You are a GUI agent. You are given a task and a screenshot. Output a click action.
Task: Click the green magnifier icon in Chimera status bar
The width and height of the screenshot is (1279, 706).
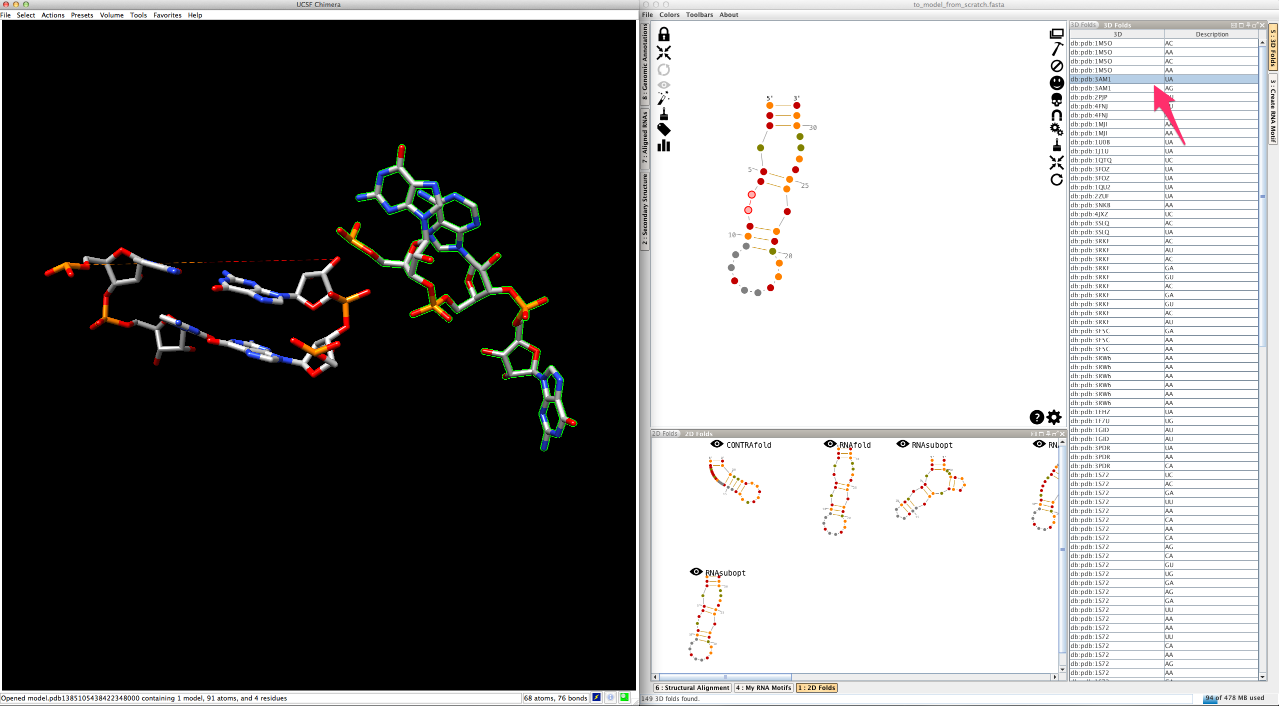point(624,698)
